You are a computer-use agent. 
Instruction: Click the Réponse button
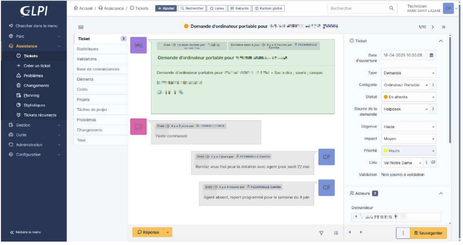click(x=148, y=232)
